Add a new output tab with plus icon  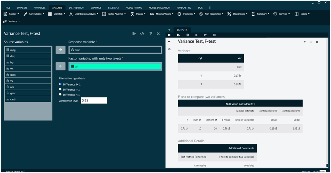[169, 30]
